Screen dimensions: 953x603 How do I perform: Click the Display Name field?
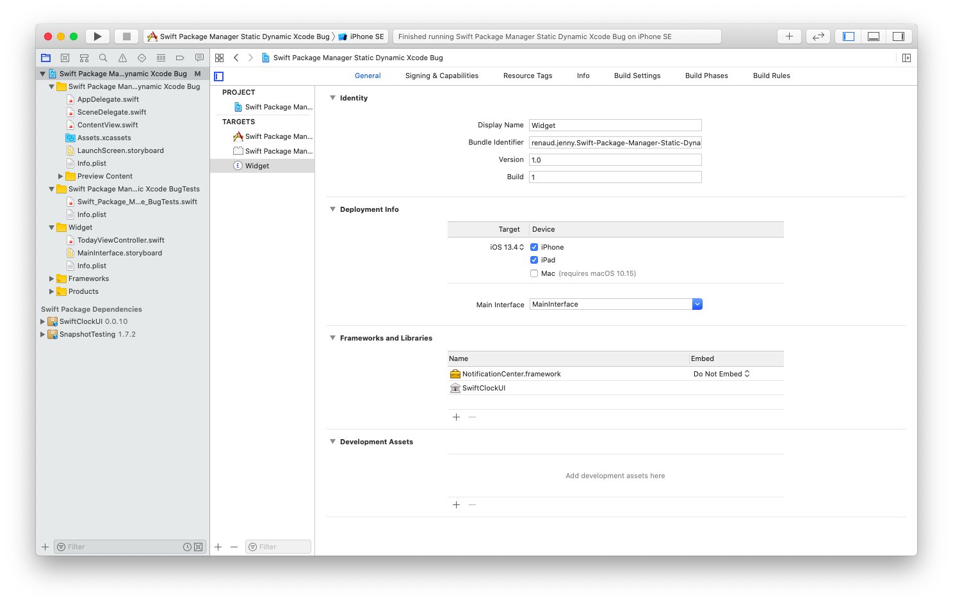615,125
